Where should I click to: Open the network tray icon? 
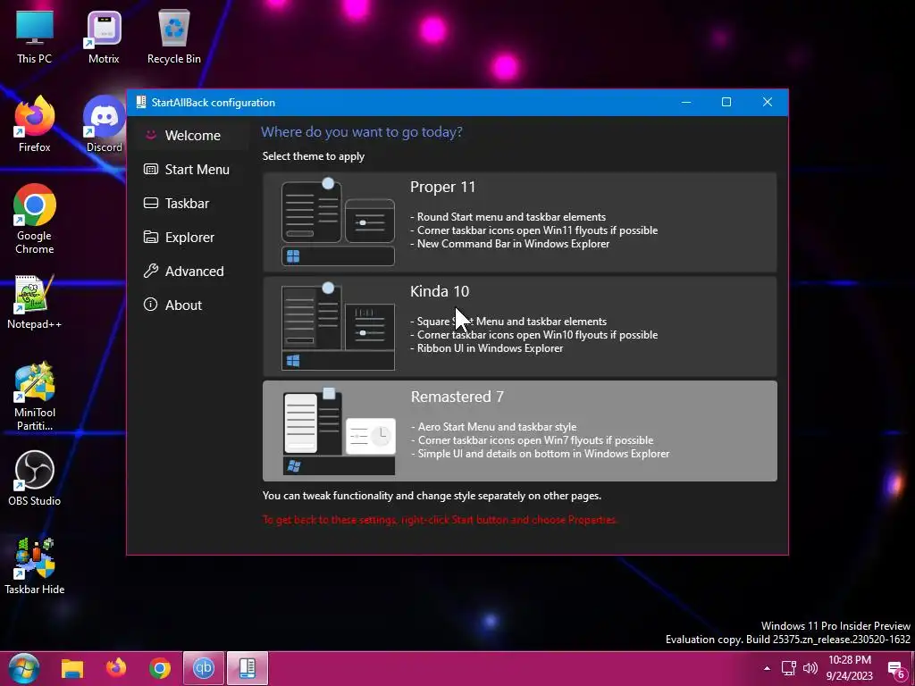pyautogui.click(x=789, y=668)
